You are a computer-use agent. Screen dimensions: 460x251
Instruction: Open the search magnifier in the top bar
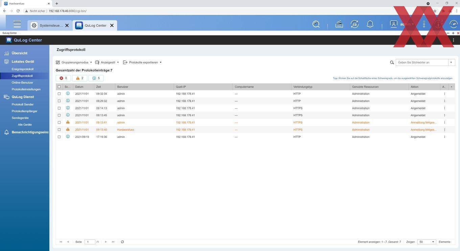point(316,24)
